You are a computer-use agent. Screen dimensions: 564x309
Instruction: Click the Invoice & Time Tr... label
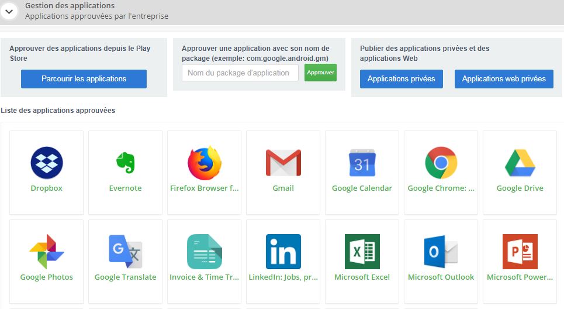click(x=205, y=277)
